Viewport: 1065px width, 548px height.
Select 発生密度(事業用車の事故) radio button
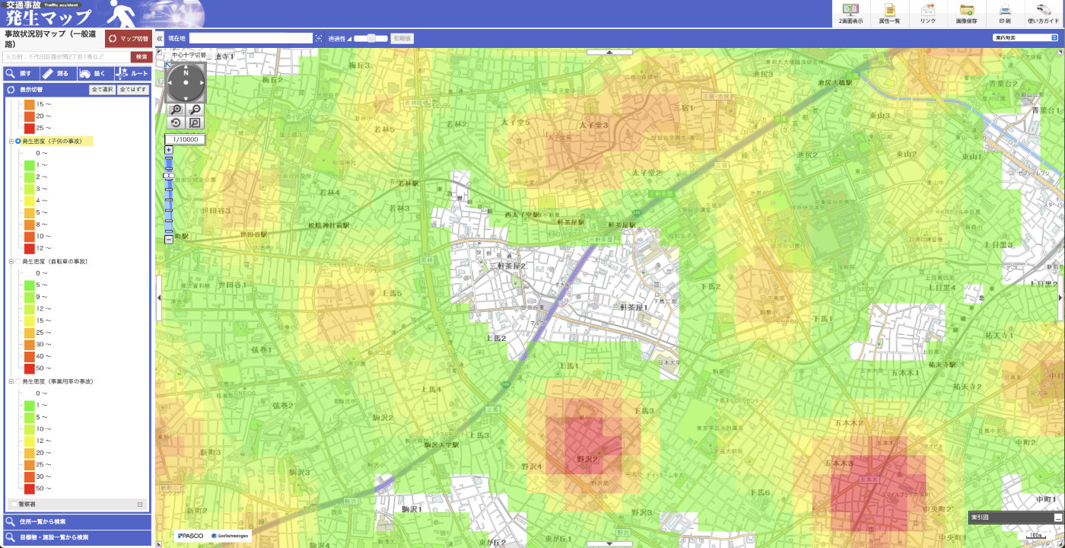pyautogui.click(x=18, y=381)
